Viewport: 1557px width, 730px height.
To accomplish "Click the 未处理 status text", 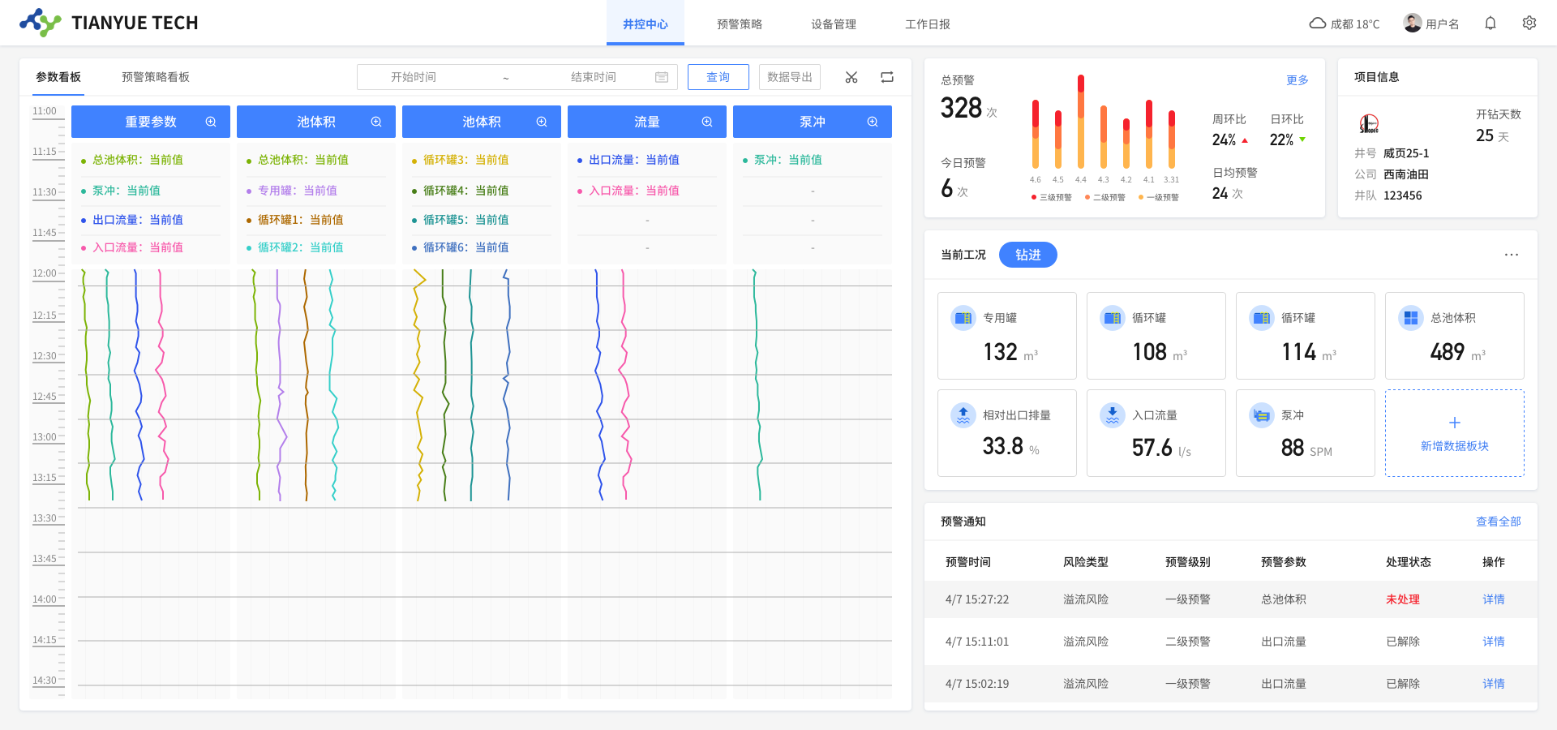I will click(x=1403, y=599).
